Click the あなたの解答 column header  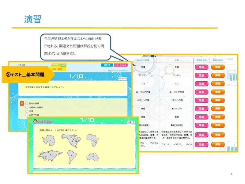point(143,60)
